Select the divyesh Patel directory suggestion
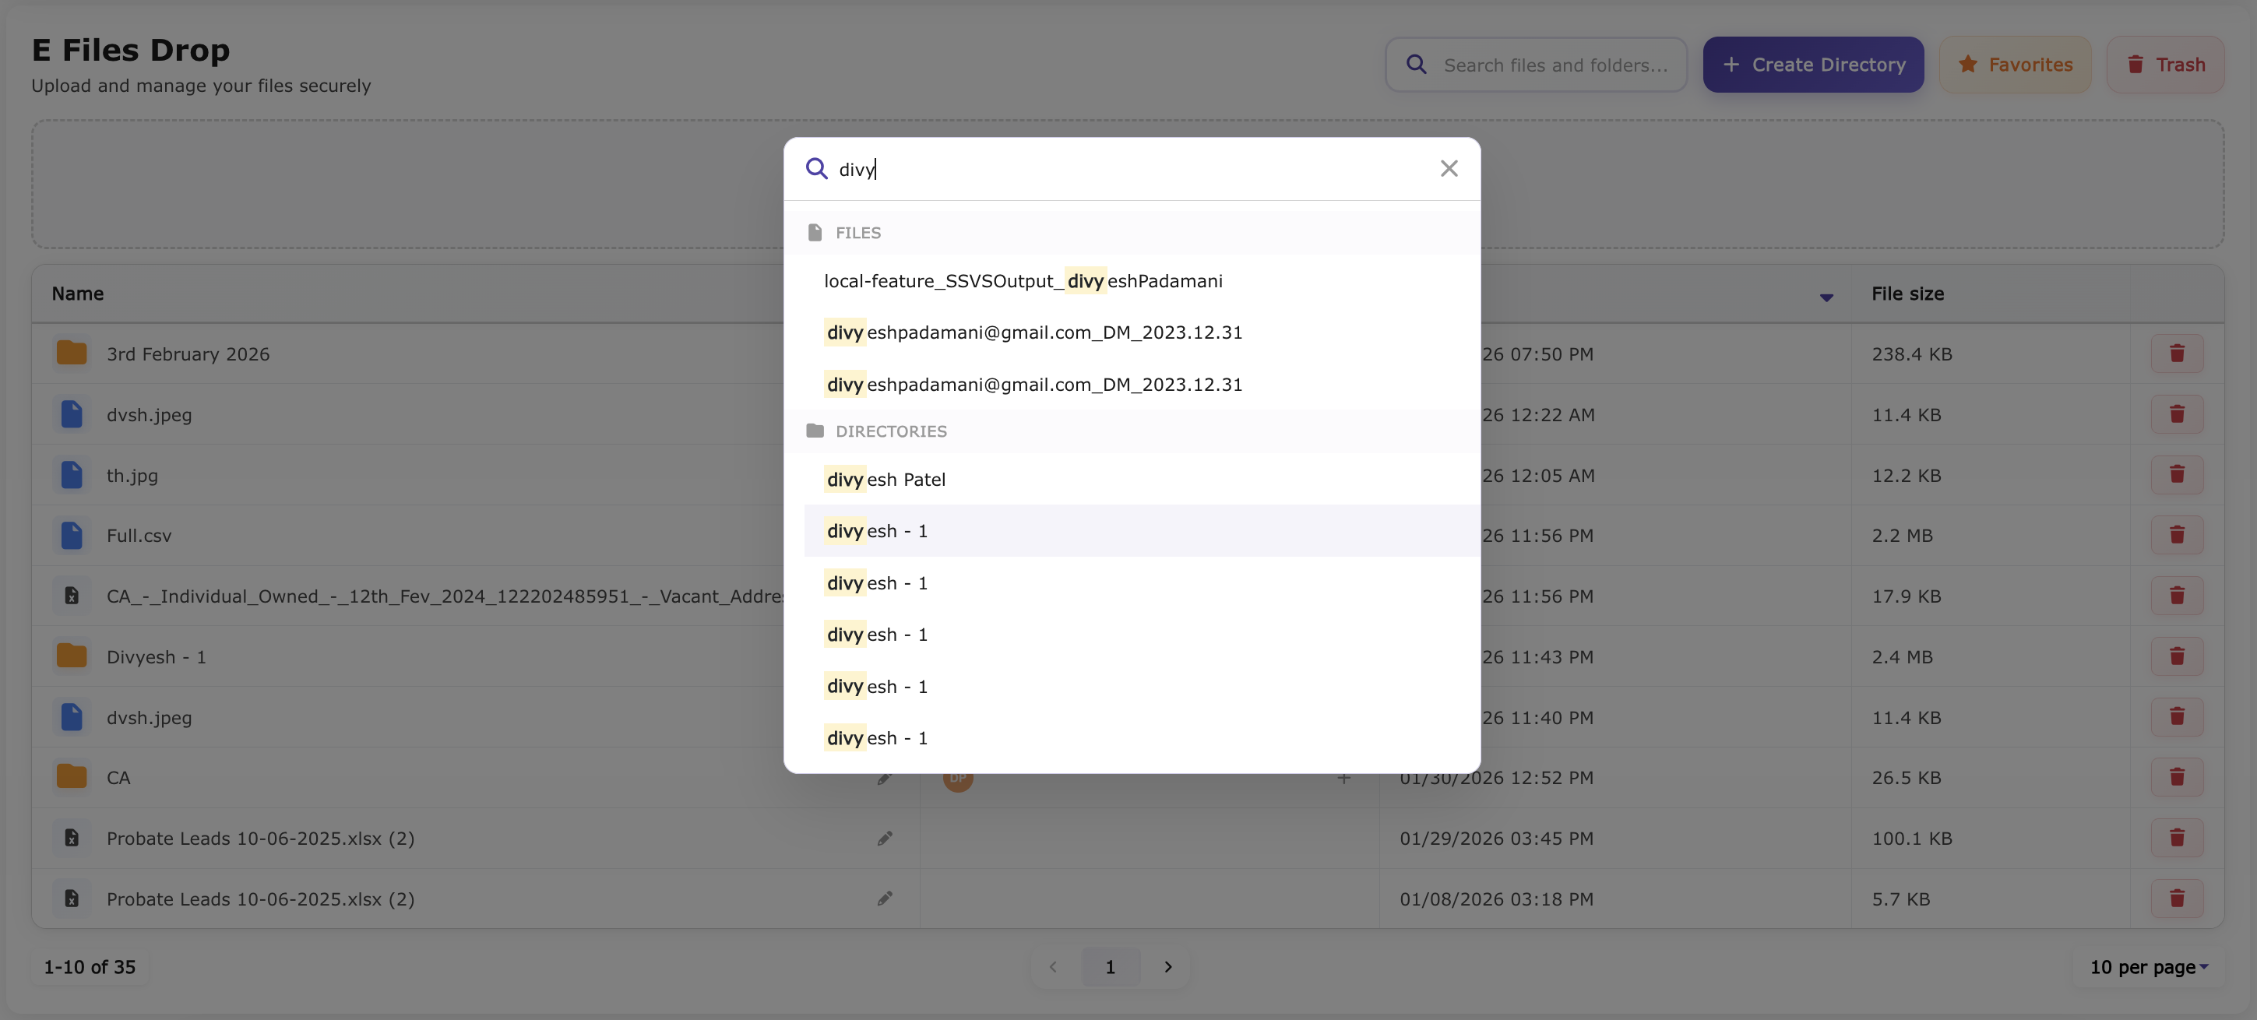Viewport: 2257px width, 1020px height. (885, 480)
